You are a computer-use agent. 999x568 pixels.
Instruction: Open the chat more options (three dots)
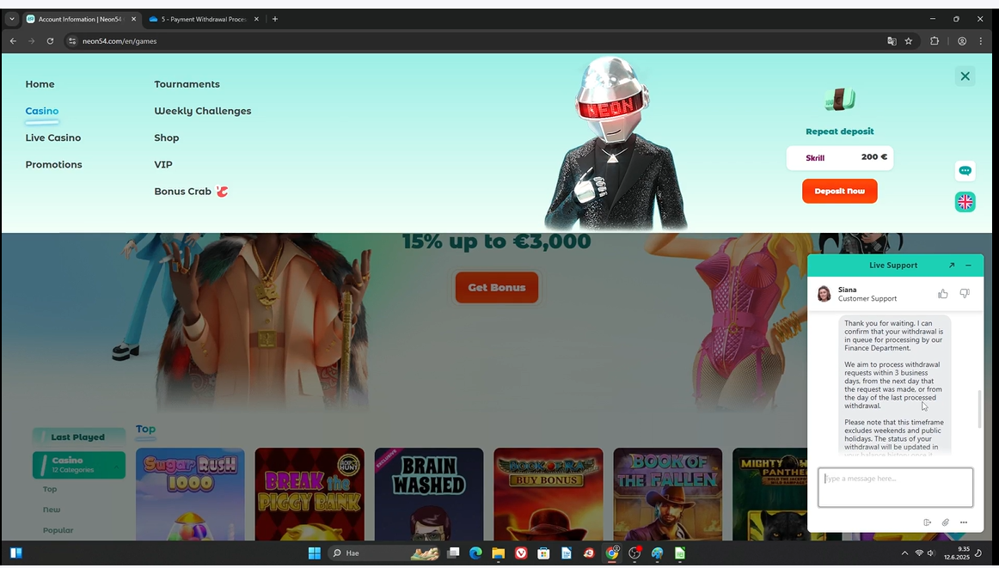tap(963, 522)
